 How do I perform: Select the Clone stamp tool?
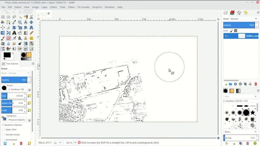coord(26,38)
